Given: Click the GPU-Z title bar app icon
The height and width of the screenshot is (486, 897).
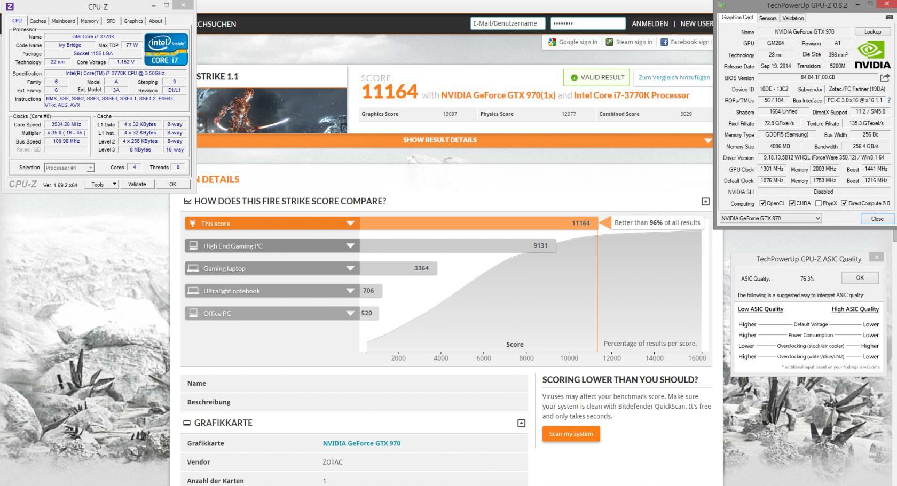Looking at the screenshot, I should point(722,5).
